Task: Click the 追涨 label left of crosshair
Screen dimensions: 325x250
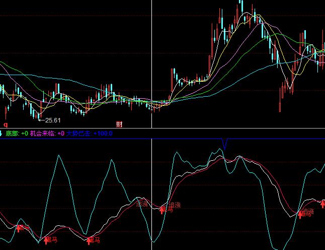Action: click(142, 204)
